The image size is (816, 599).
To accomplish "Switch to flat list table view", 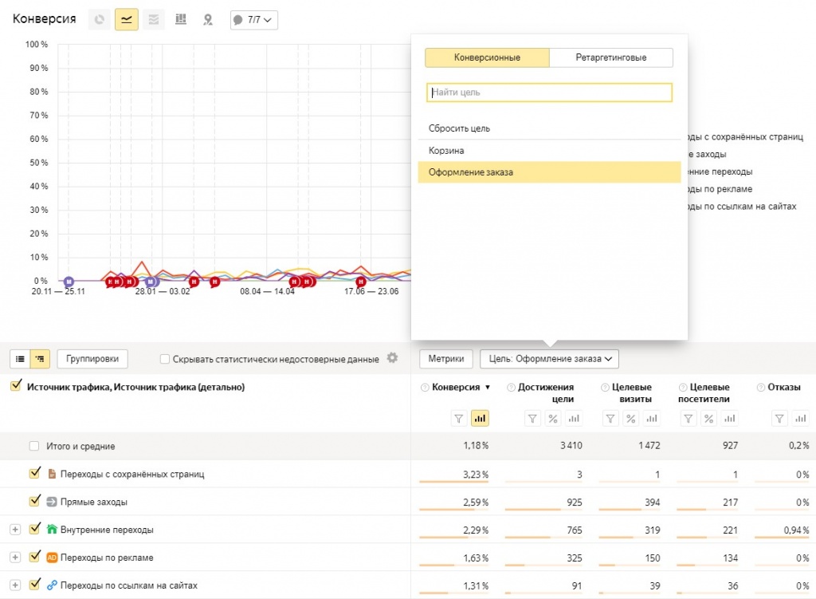I will coord(21,359).
